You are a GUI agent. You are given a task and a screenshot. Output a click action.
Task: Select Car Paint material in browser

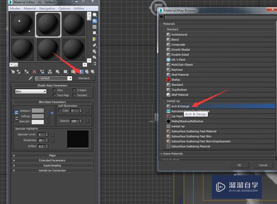click(220, 116)
